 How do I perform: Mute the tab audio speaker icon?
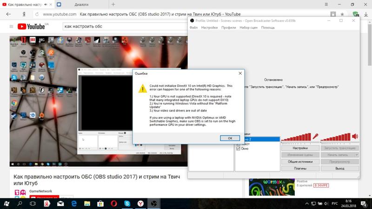[x=46, y=5]
